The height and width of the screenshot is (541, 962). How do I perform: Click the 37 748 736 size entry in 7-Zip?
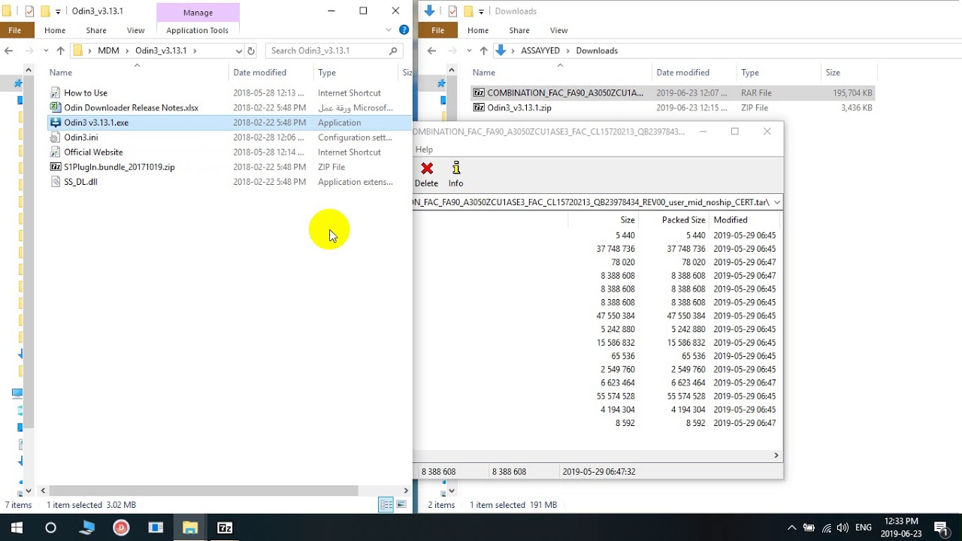click(615, 249)
